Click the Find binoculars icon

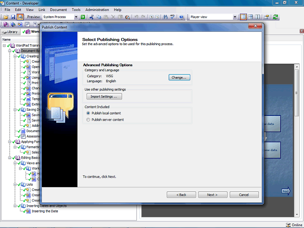pyautogui.click(x=165, y=17)
